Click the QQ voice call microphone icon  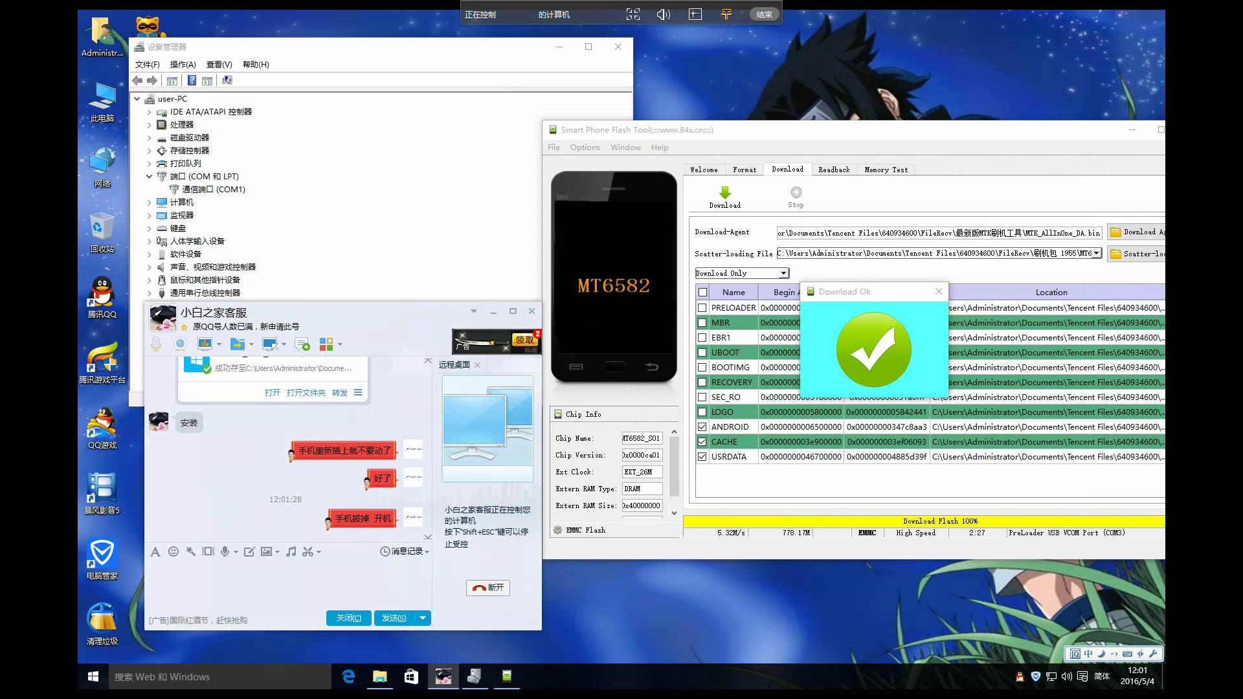pos(156,344)
